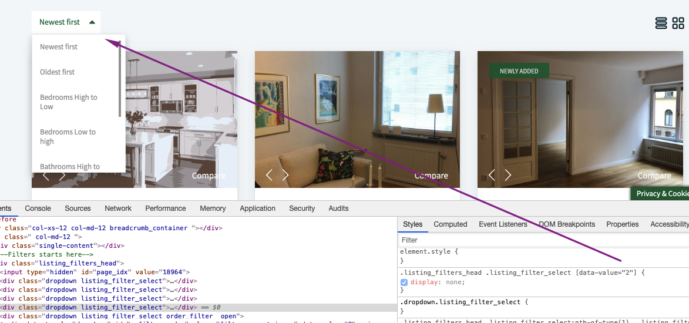Click Compare on the living room listing
This screenshot has height=323, width=689.
click(431, 176)
